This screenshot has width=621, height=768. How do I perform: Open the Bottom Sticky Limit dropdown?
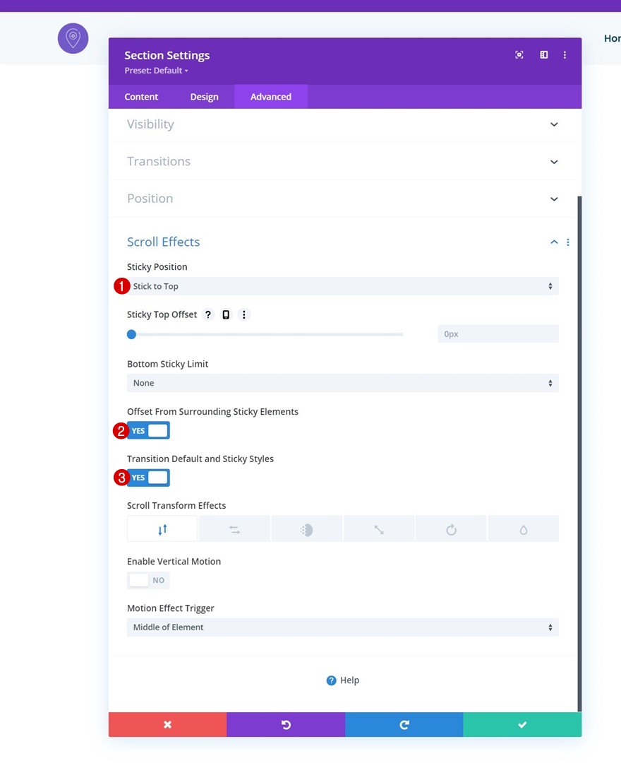(342, 383)
